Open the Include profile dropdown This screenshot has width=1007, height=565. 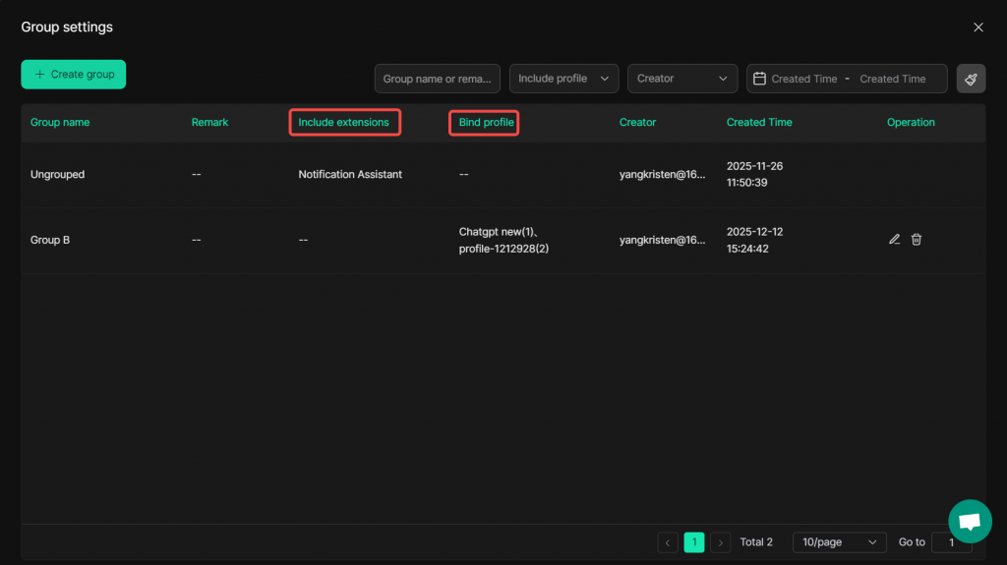(x=563, y=79)
